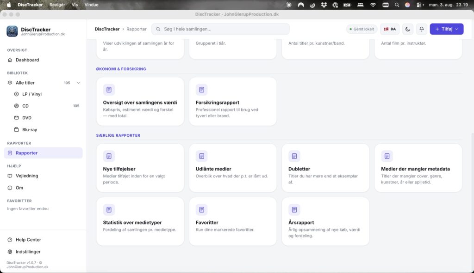The width and height of the screenshot is (474, 273).
Task: Open LP / Vinyl library
Action: [47, 94]
